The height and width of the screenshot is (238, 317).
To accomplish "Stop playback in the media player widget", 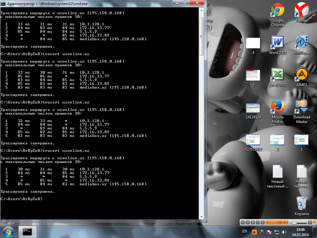I will point(253,222).
